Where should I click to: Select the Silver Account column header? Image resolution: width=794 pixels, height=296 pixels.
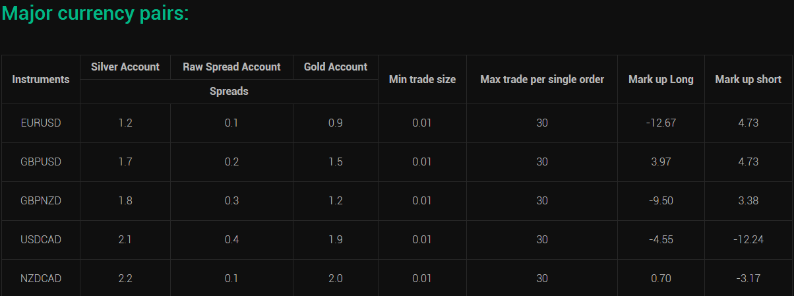coord(125,67)
